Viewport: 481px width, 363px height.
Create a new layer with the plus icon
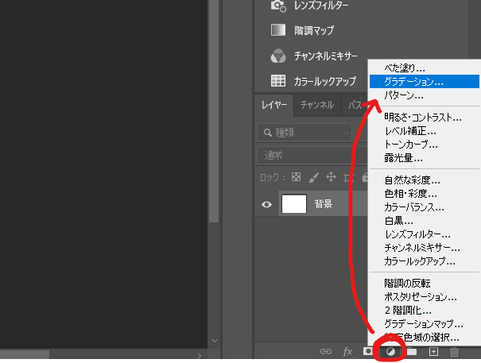tap(433, 351)
